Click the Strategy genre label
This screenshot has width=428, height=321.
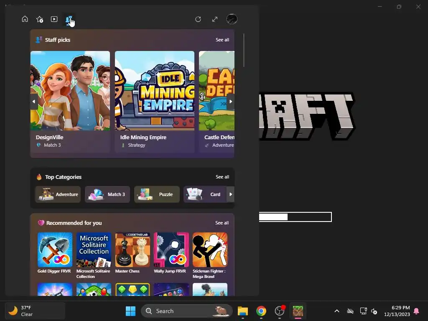[137, 145]
